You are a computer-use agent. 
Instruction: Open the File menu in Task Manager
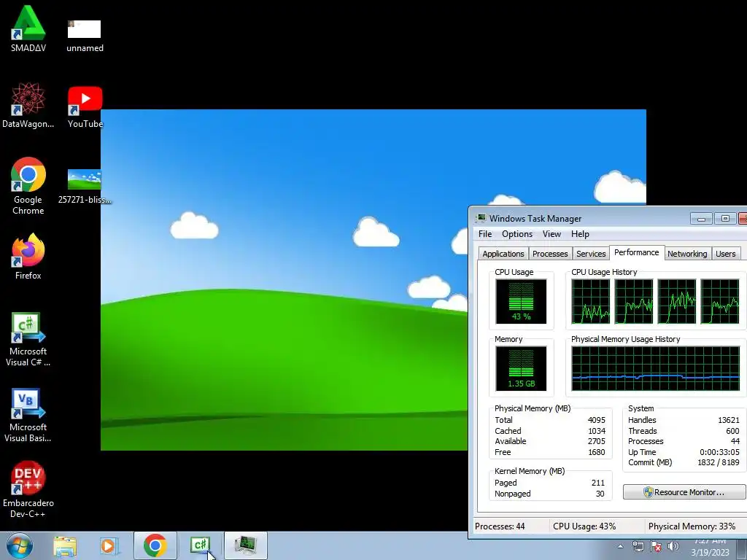(485, 234)
